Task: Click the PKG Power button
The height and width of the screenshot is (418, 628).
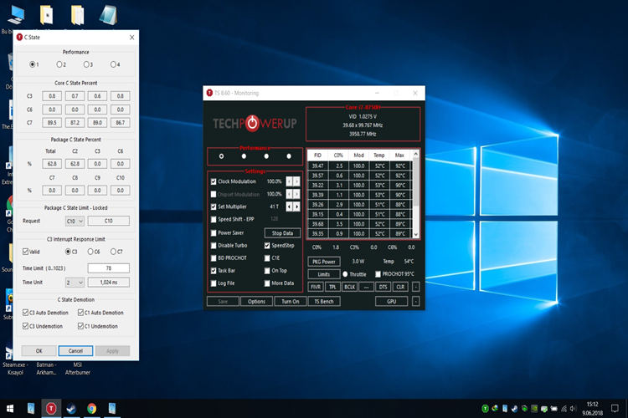Action: [323, 262]
